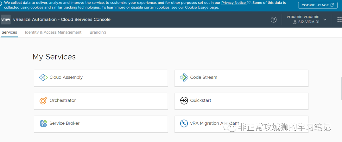
Task: Click the Service Broker icon
Action: tap(43, 123)
